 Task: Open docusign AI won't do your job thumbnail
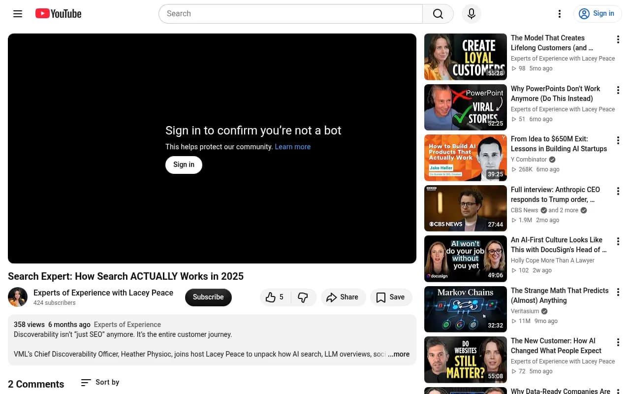(466, 259)
